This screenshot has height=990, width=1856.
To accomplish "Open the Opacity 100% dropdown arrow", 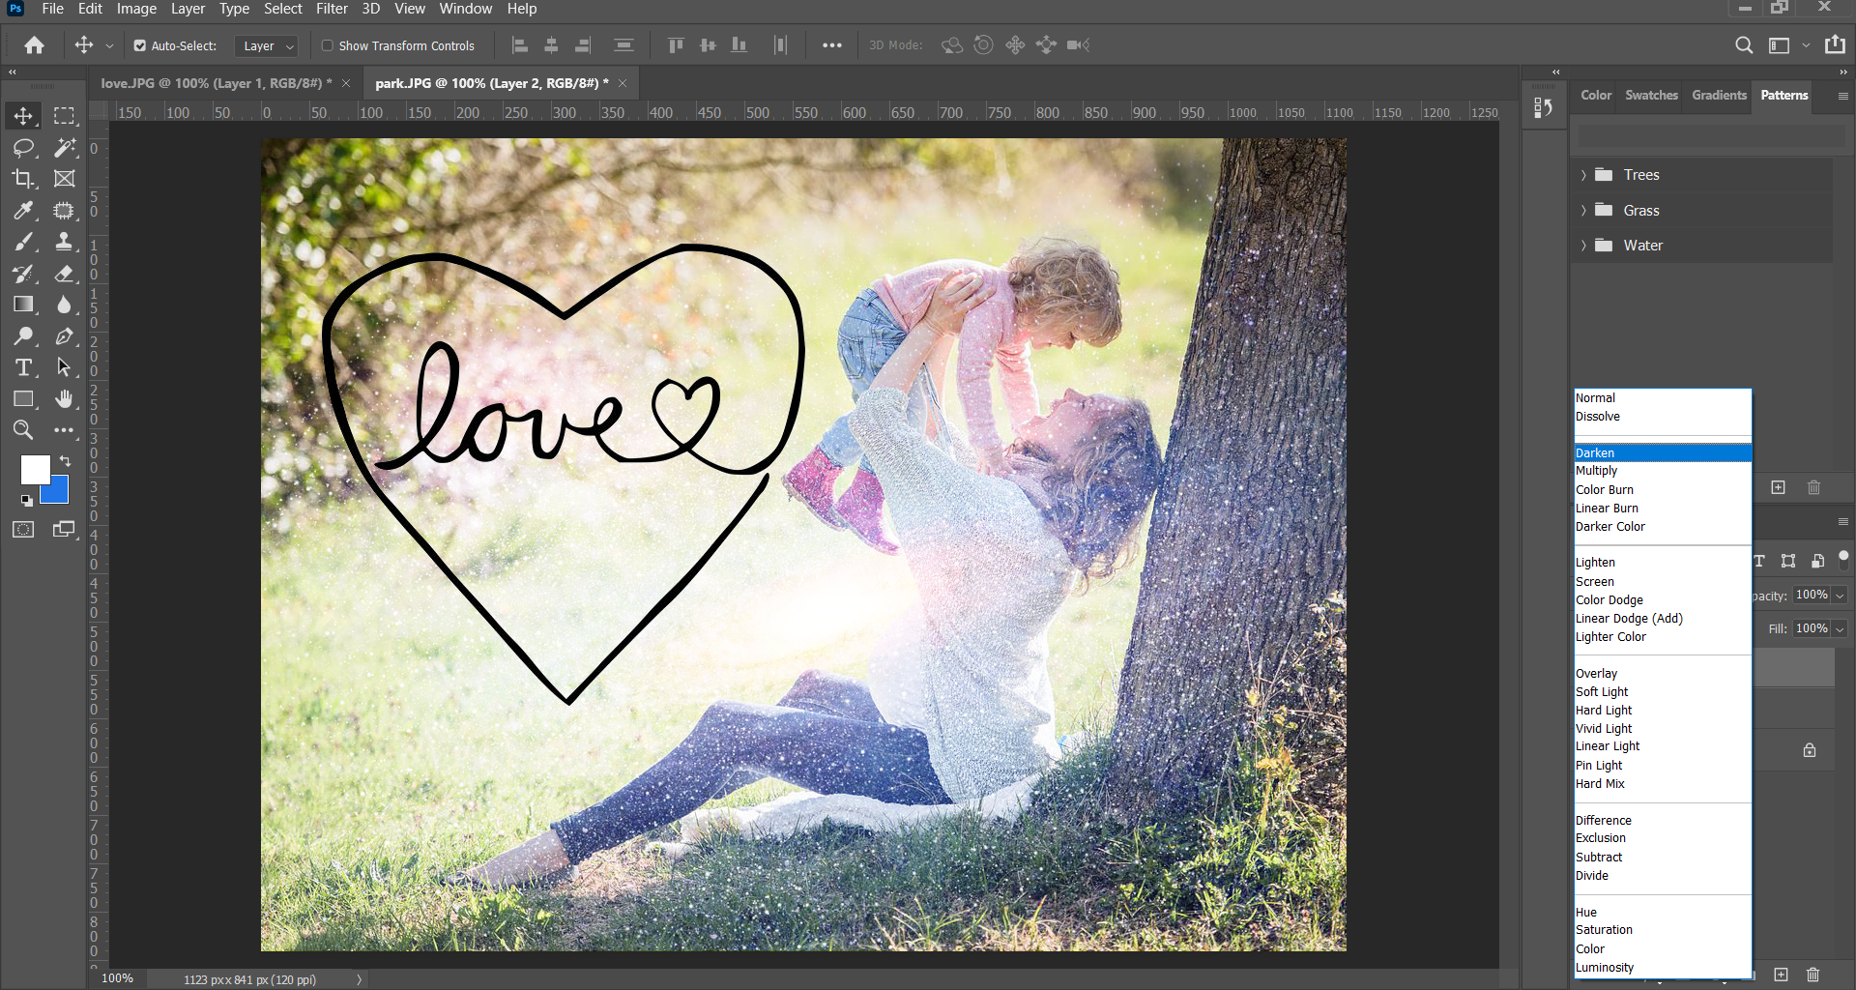I will click(1840, 596).
